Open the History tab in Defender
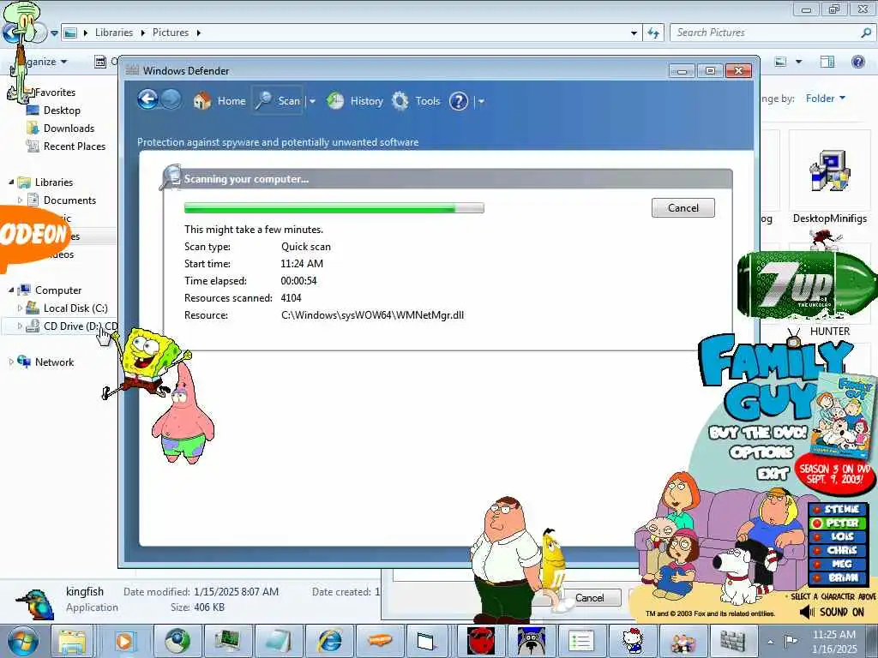 355,101
